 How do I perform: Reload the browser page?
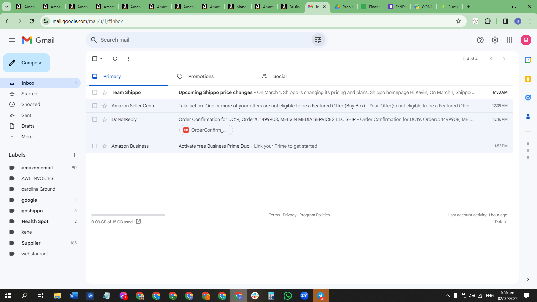click(32, 21)
